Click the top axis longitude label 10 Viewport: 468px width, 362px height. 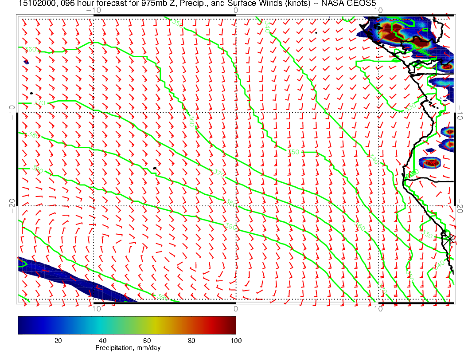coord(377,10)
